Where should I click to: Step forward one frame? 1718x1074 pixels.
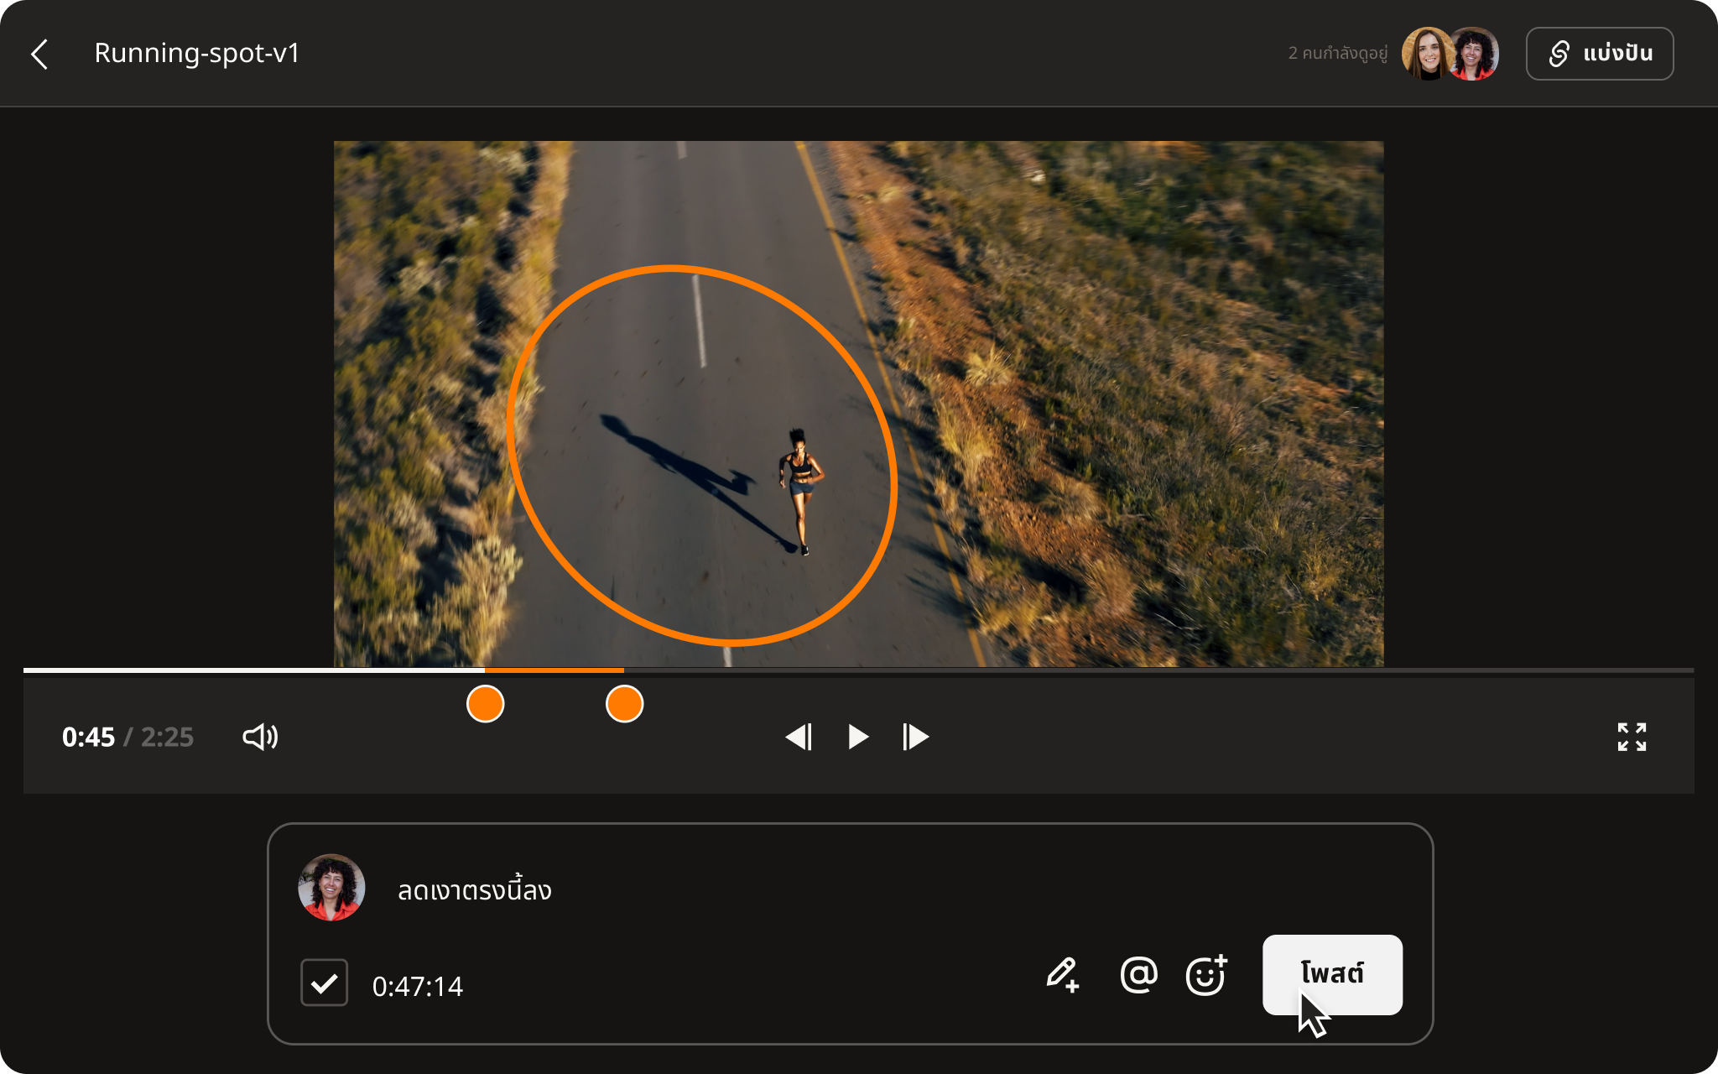915,737
